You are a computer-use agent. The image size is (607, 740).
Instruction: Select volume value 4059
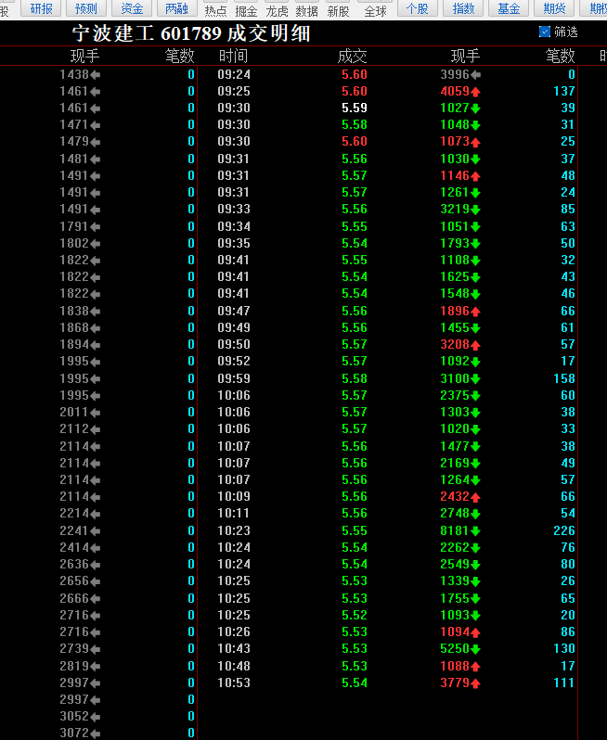coord(455,91)
